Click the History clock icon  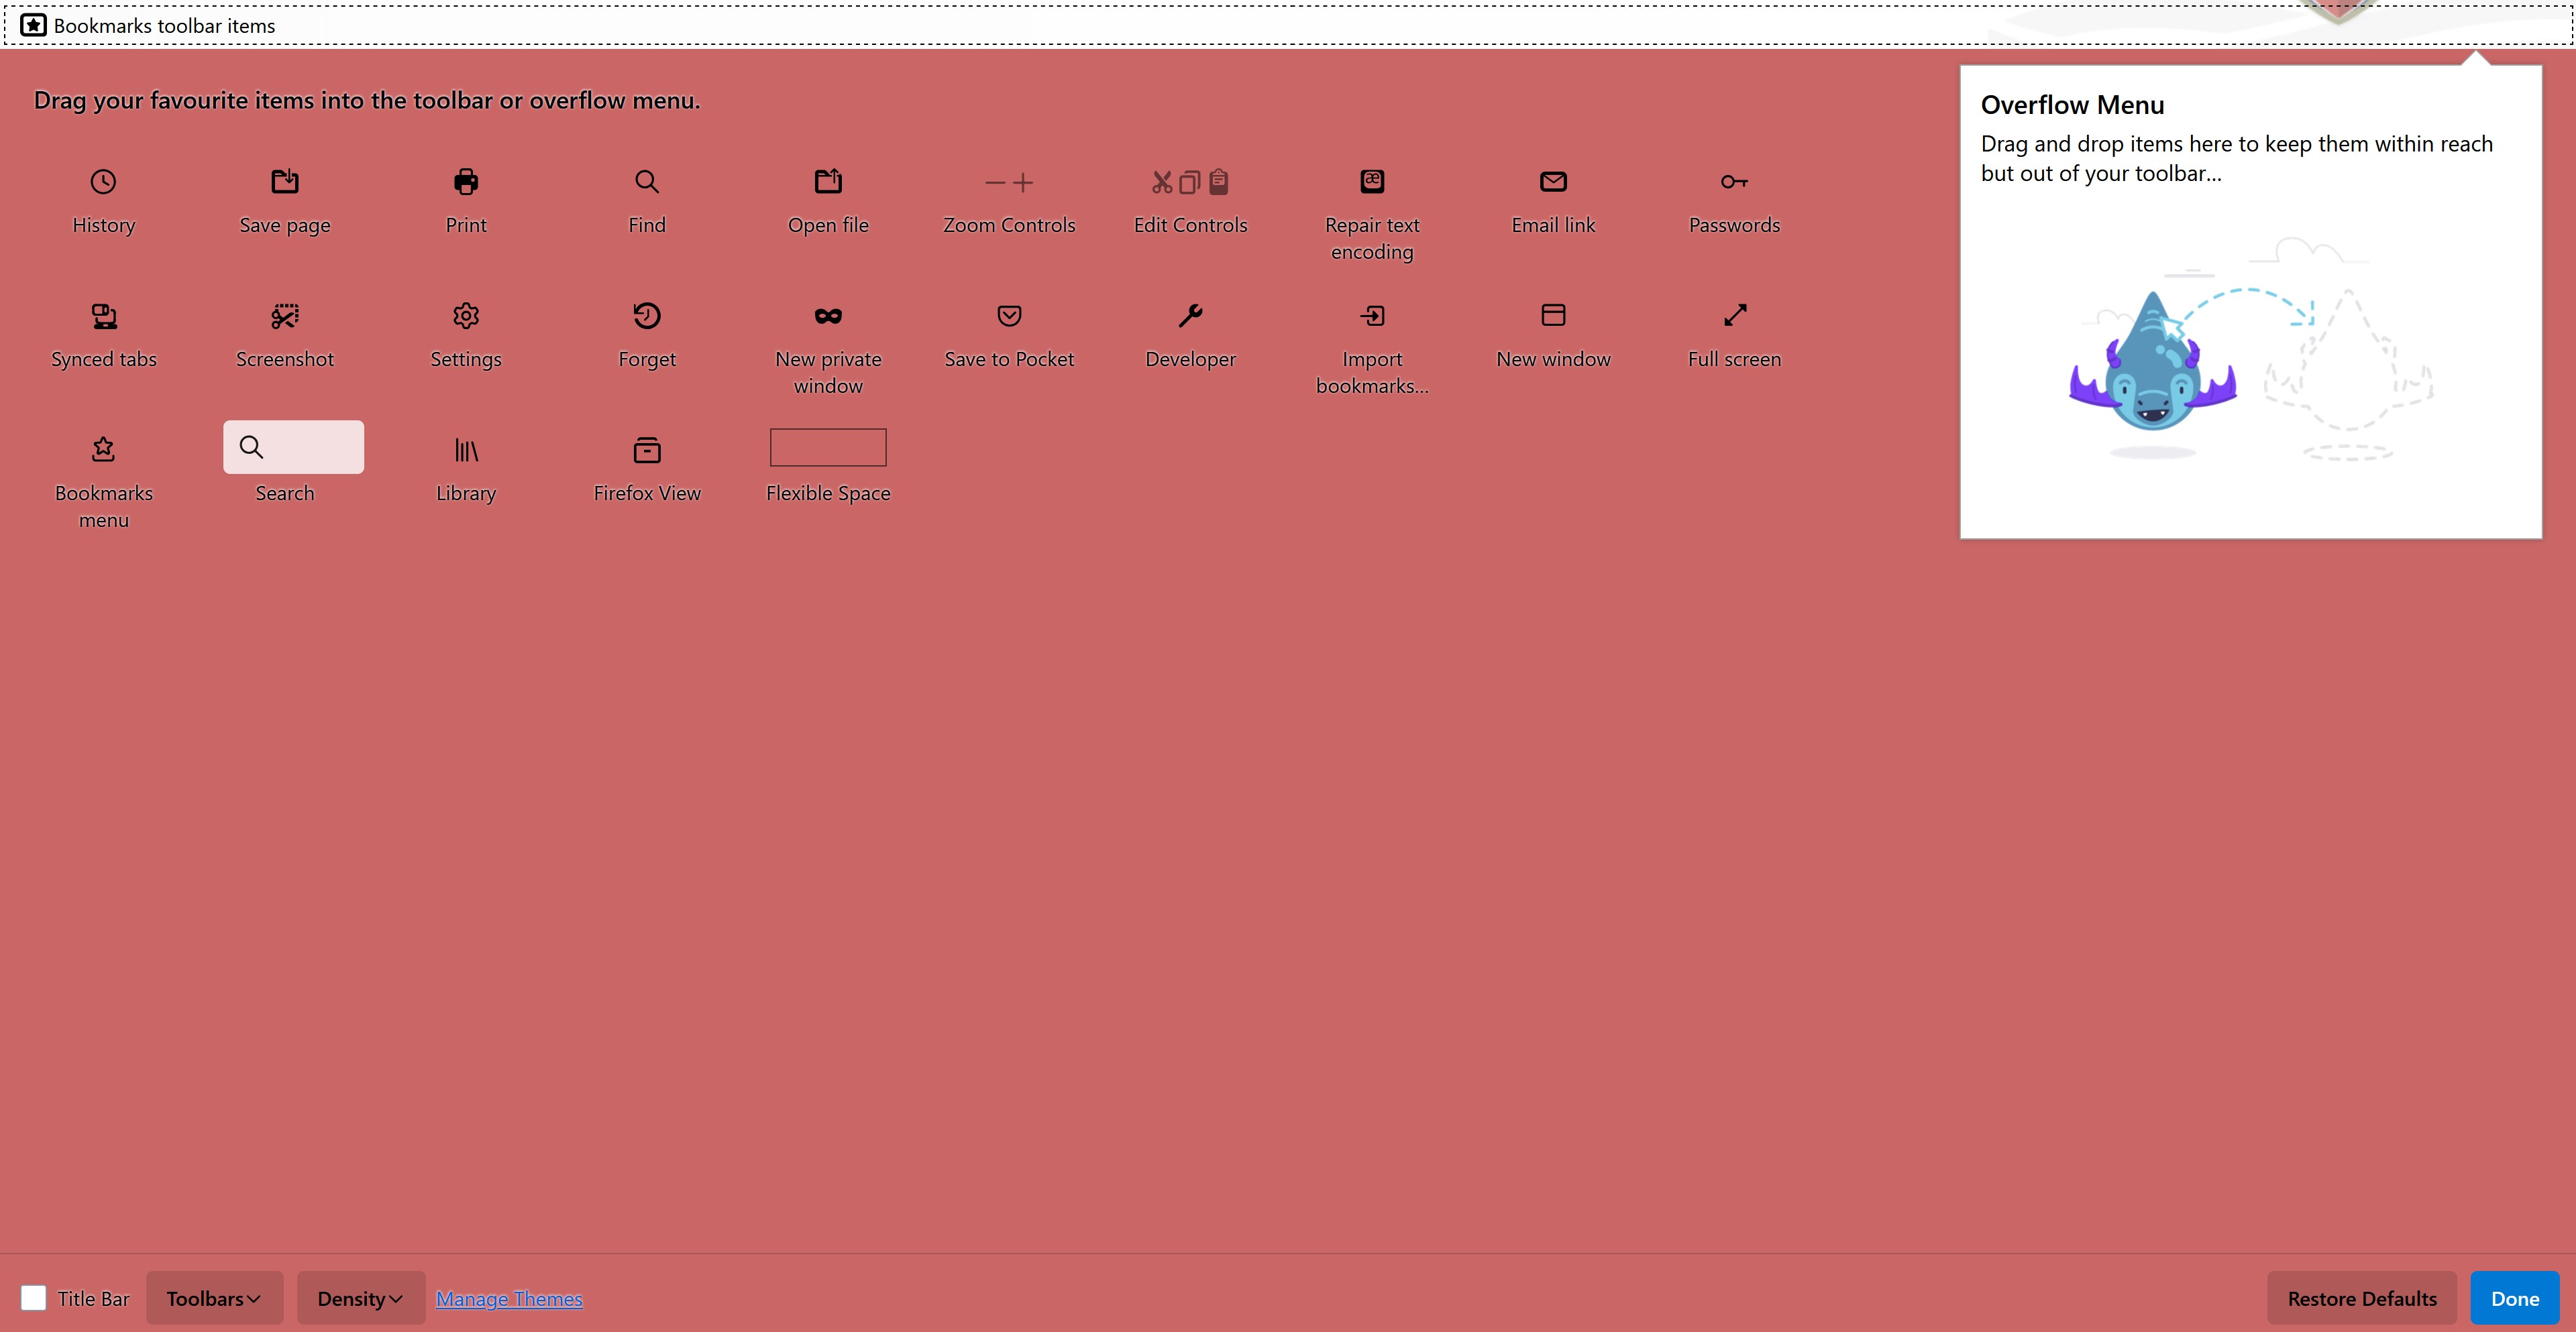coord(103,181)
